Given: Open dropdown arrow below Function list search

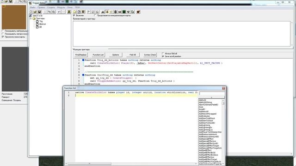Looking at the screenshot, I should click(211, 97).
